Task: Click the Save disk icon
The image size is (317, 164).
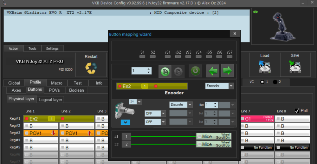Action: pos(295,67)
